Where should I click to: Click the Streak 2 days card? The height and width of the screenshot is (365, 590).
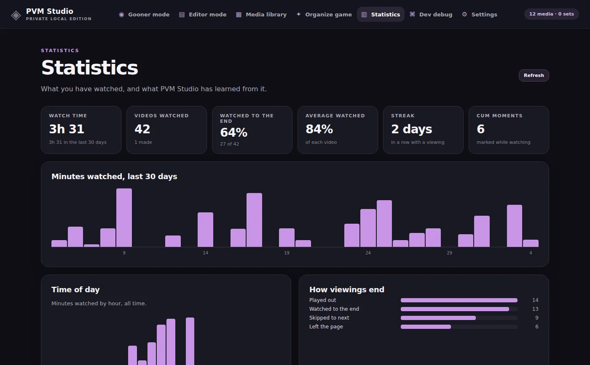(423, 130)
